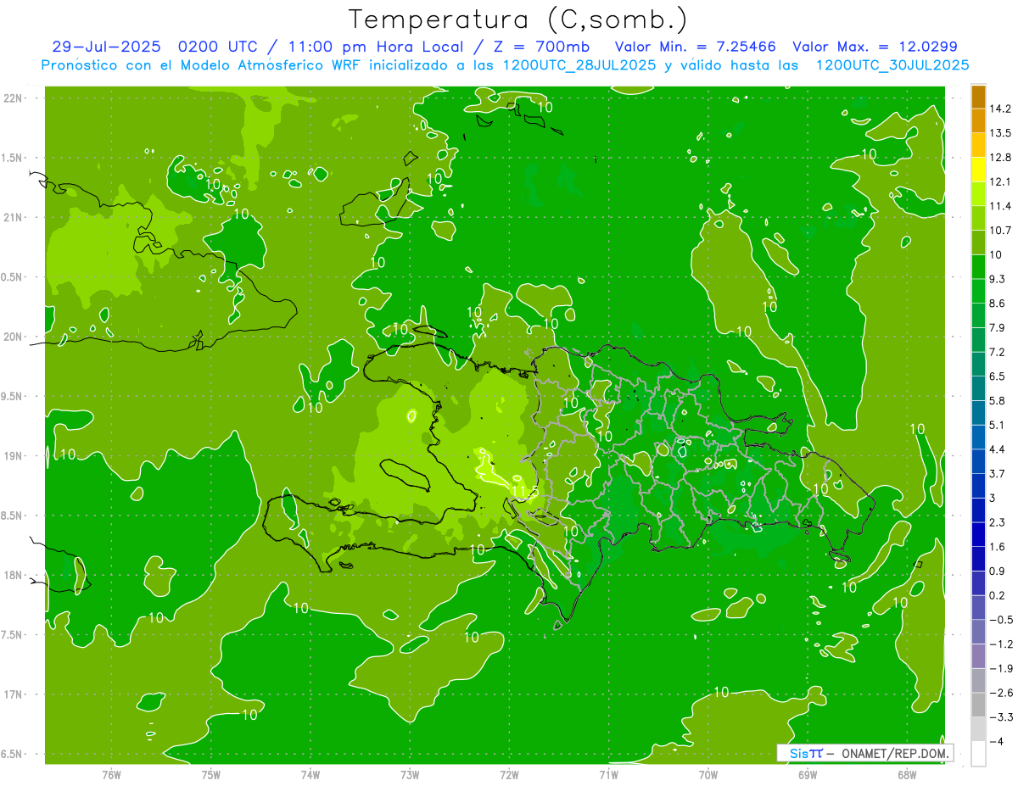Click the "69W" longitude axis label
This screenshot has height=786, width=1018.
click(x=808, y=774)
